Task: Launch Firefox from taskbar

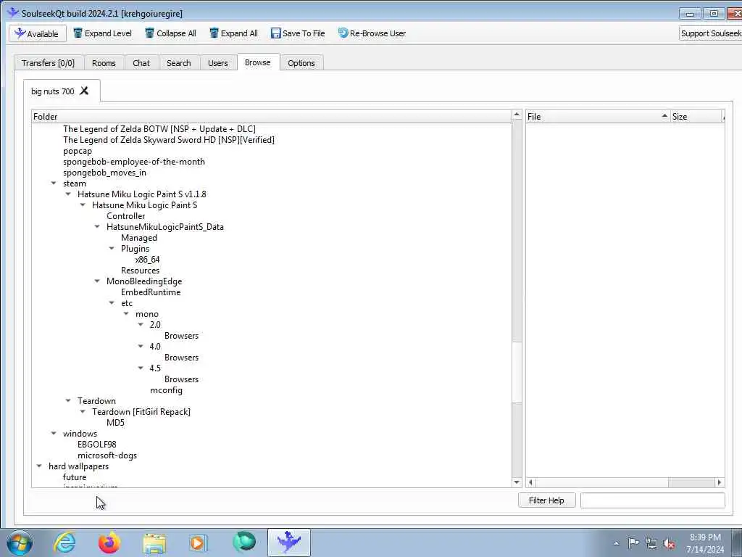Action: (x=109, y=542)
